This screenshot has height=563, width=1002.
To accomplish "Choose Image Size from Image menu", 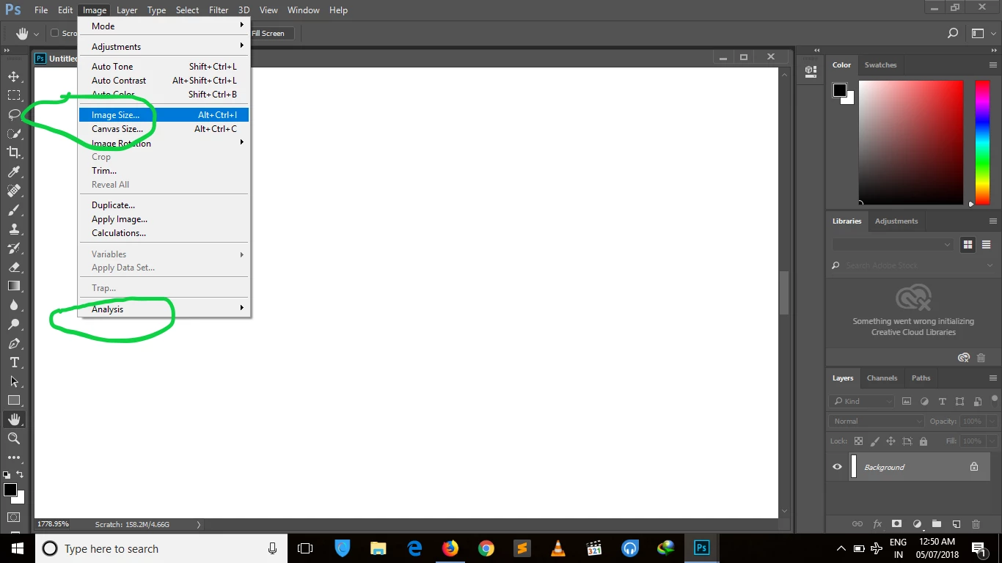I will pyautogui.click(x=164, y=114).
